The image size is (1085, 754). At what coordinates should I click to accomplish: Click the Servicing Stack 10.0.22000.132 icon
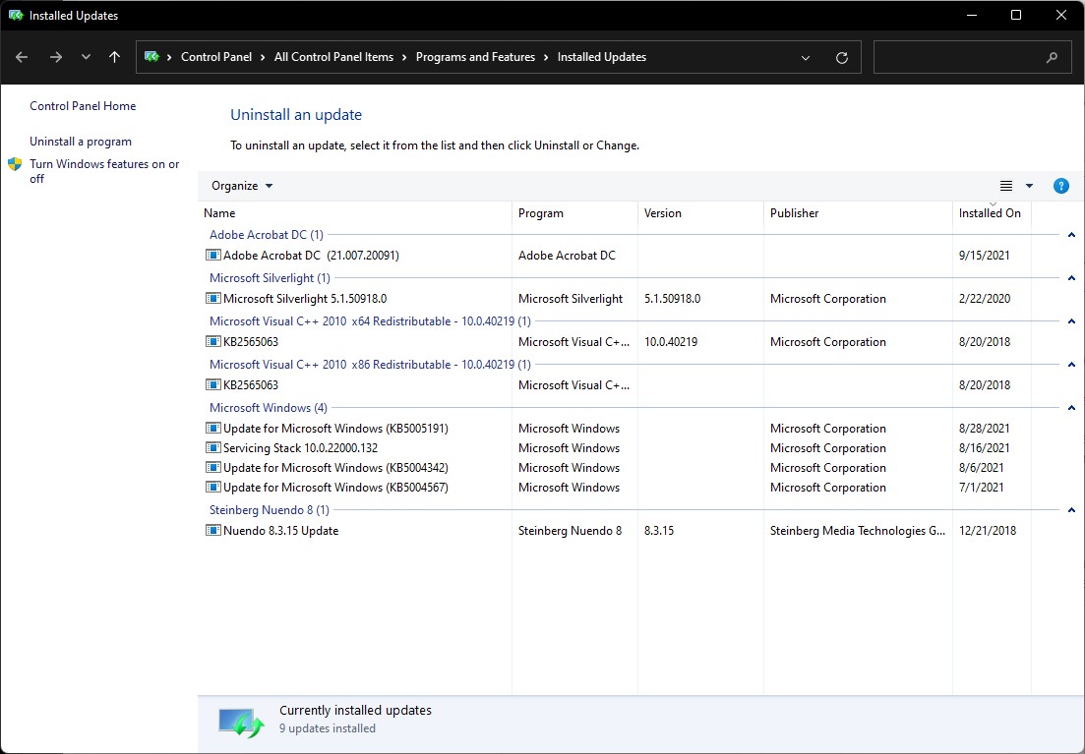(213, 448)
